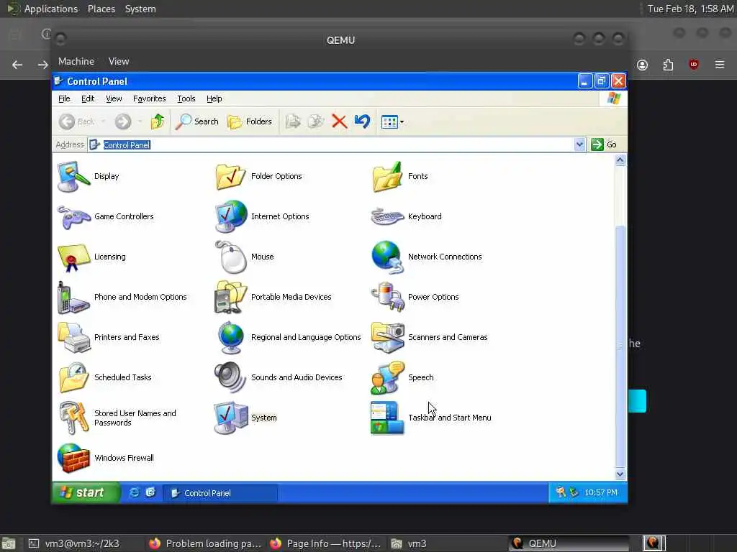
Task: Open the Mouse settings icon
Action: [x=230, y=257]
